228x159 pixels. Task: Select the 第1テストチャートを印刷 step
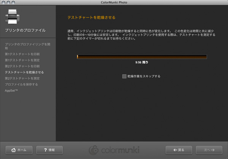(22, 54)
